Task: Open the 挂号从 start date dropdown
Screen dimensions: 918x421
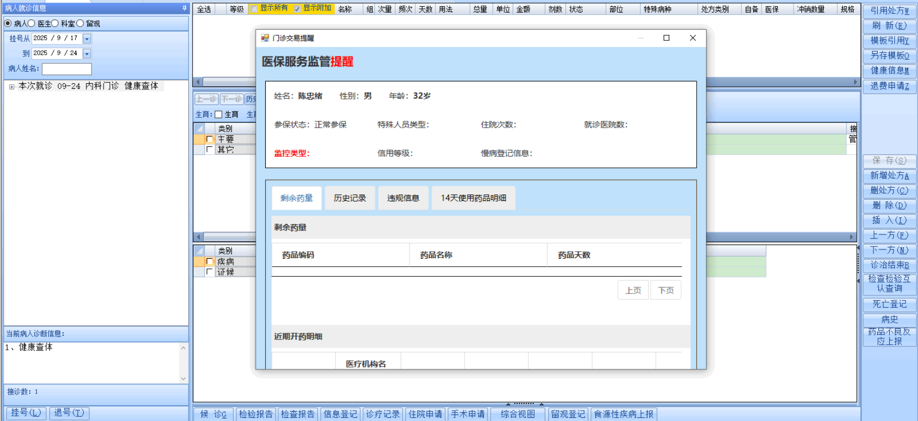Action: click(87, 39)
